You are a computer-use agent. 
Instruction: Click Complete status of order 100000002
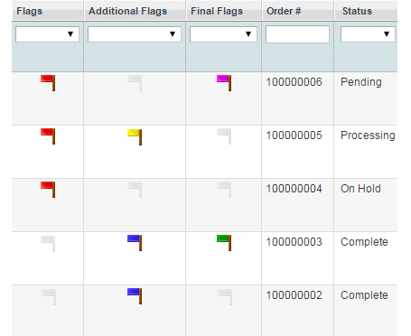tap(364, 295)
